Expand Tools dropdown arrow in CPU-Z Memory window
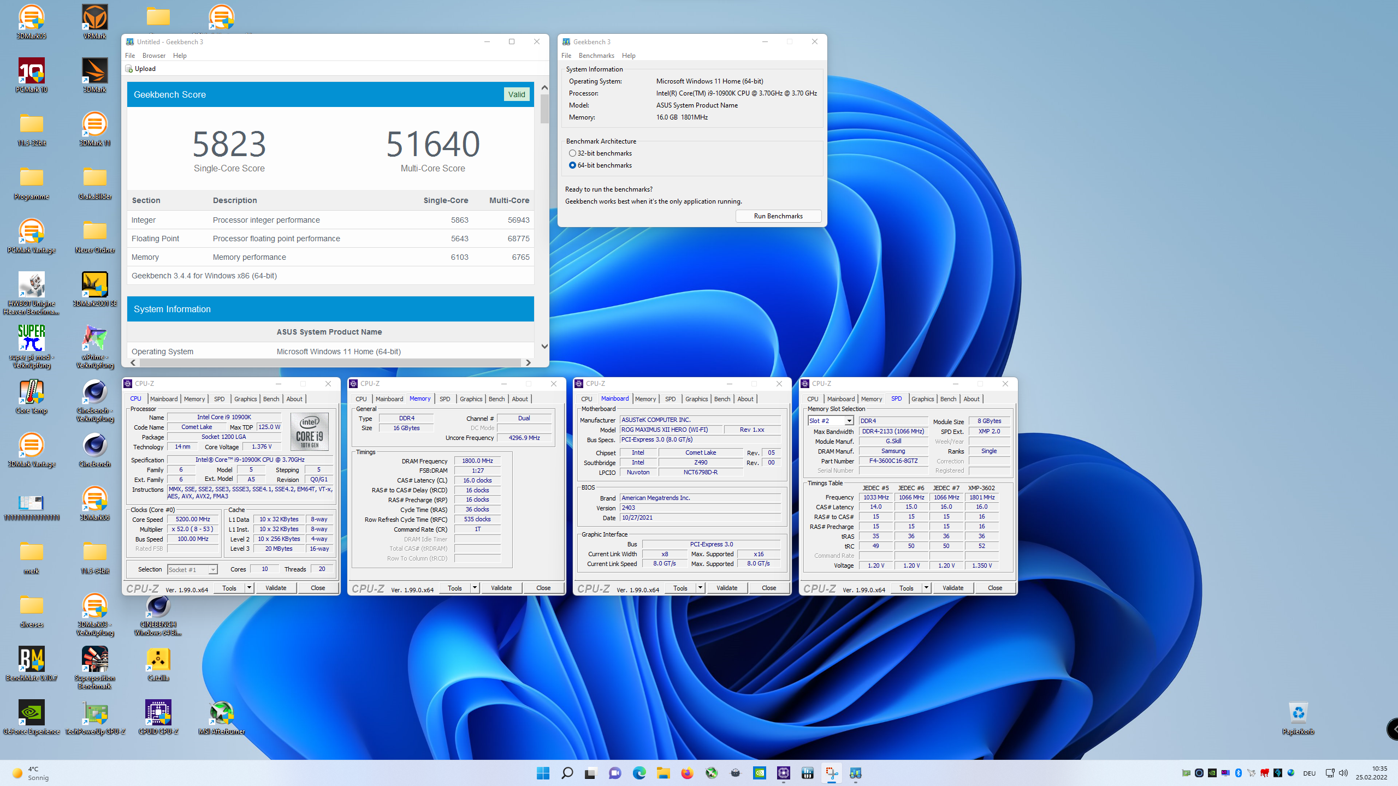Viewport: 1398px width, 786px height. [x=475, y=588]
